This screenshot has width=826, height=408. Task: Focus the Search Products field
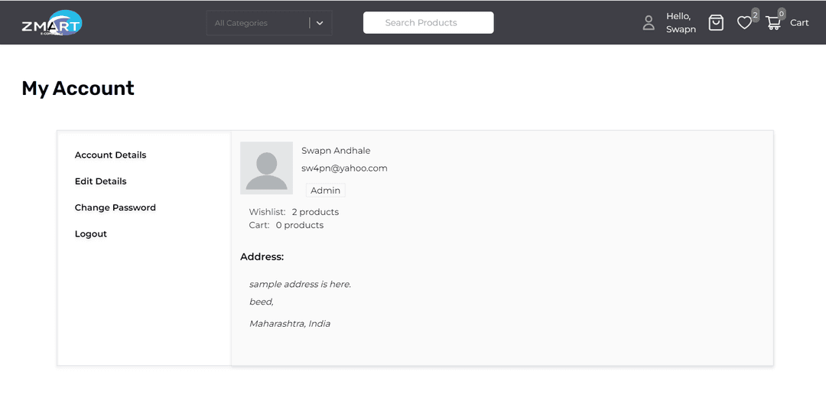tap(428, 23)
